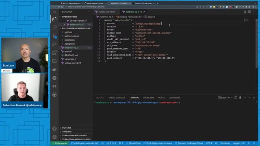
Task: Change the Terraform language mode
Action: tap(225, 143)
